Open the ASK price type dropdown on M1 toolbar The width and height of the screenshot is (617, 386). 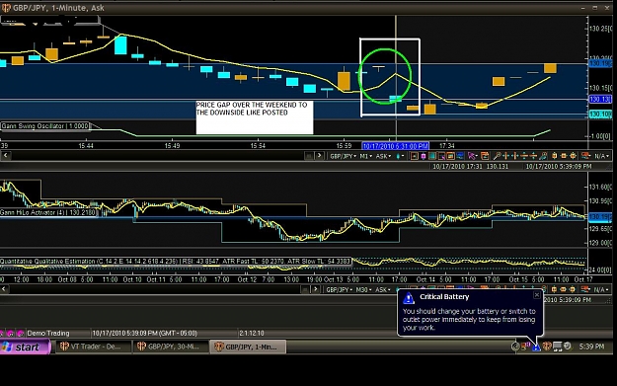coord(384,156)
